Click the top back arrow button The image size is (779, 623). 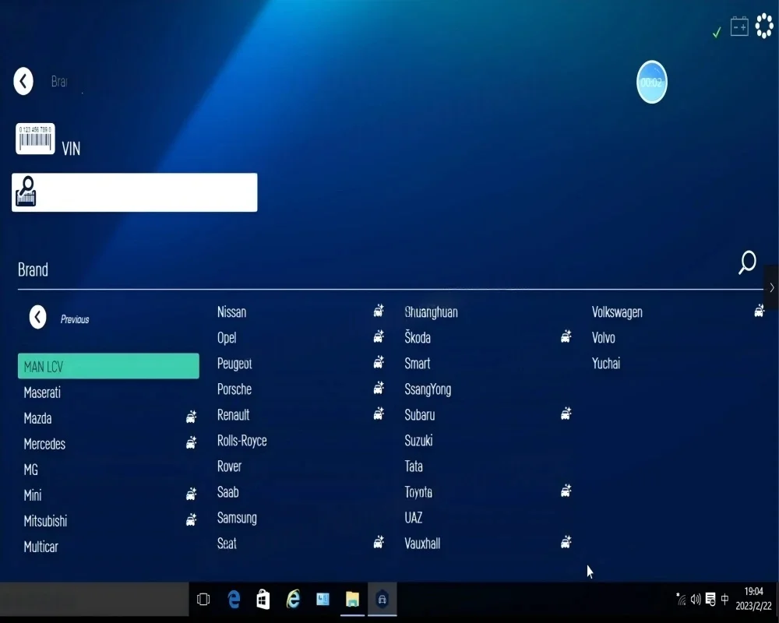[23, 81]
